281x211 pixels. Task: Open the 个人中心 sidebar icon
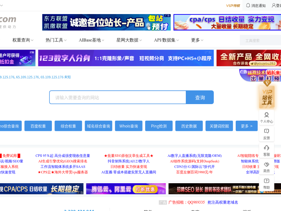pyautogui.click(x=266, y=117)
